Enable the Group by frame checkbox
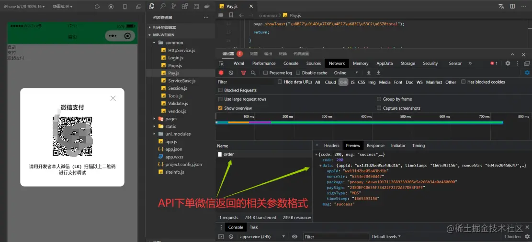532x242 pixels. point(379,99)
